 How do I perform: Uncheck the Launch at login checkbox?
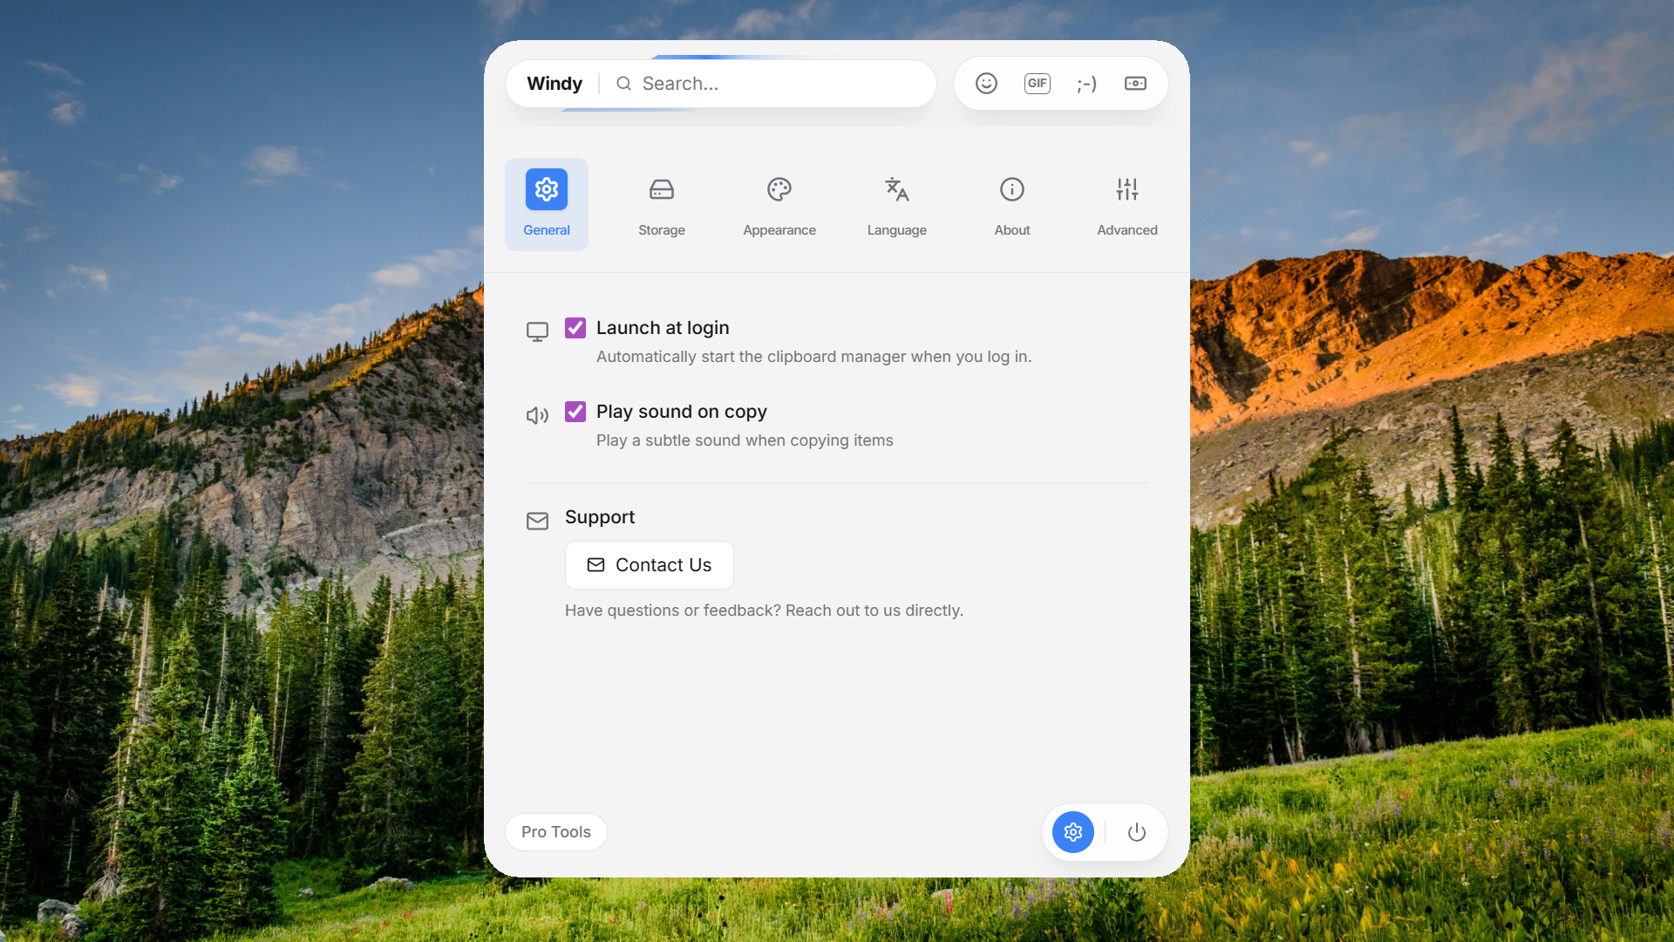(575, 327)
